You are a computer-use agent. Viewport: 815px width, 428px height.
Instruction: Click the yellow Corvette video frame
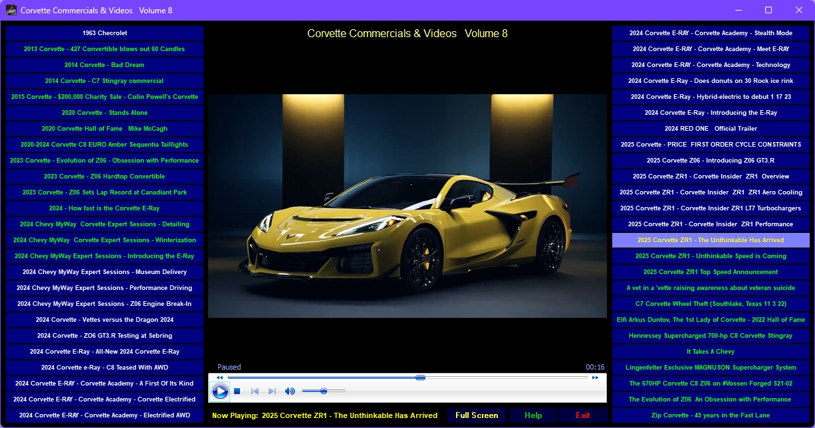[x=407, y=206]
